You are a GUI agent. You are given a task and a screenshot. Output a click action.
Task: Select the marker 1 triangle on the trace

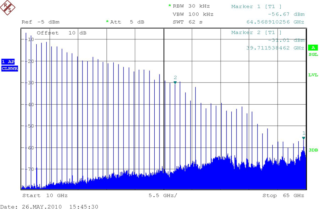303,138
